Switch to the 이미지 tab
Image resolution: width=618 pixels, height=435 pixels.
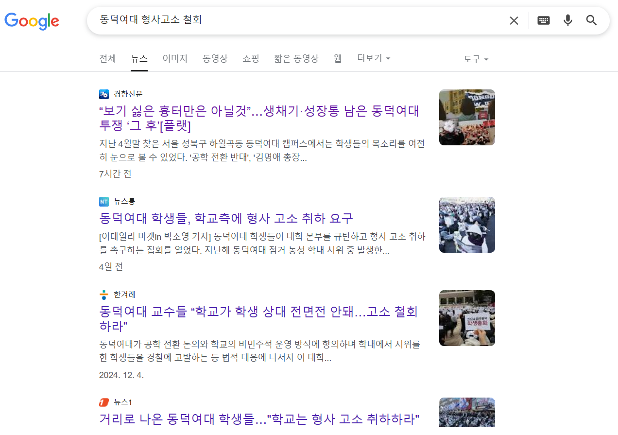[175, 58]
